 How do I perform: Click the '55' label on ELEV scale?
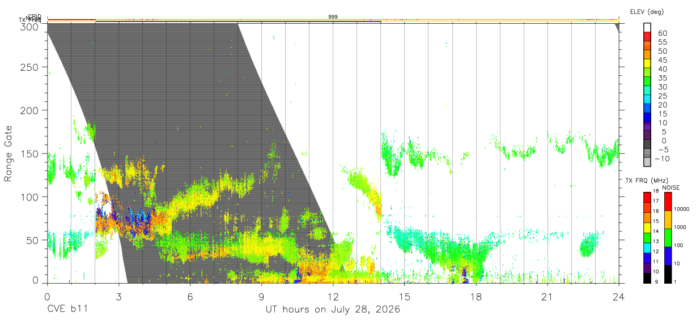[663, 42]
